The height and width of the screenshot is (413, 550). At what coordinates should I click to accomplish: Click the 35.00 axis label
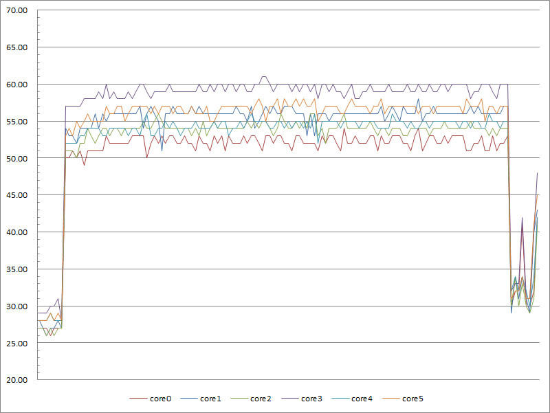pyautogui.click(x=16, y=269)
